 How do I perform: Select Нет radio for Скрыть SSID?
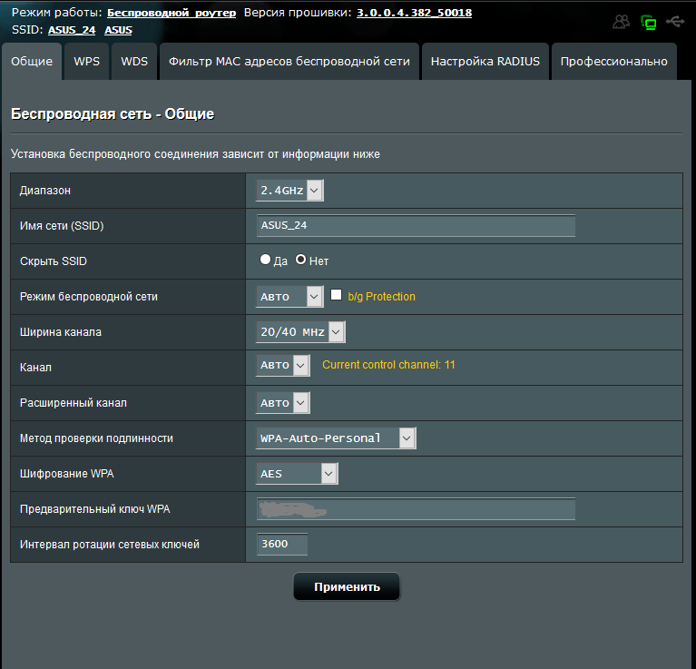pyautogui.click(x=300, y=260)
